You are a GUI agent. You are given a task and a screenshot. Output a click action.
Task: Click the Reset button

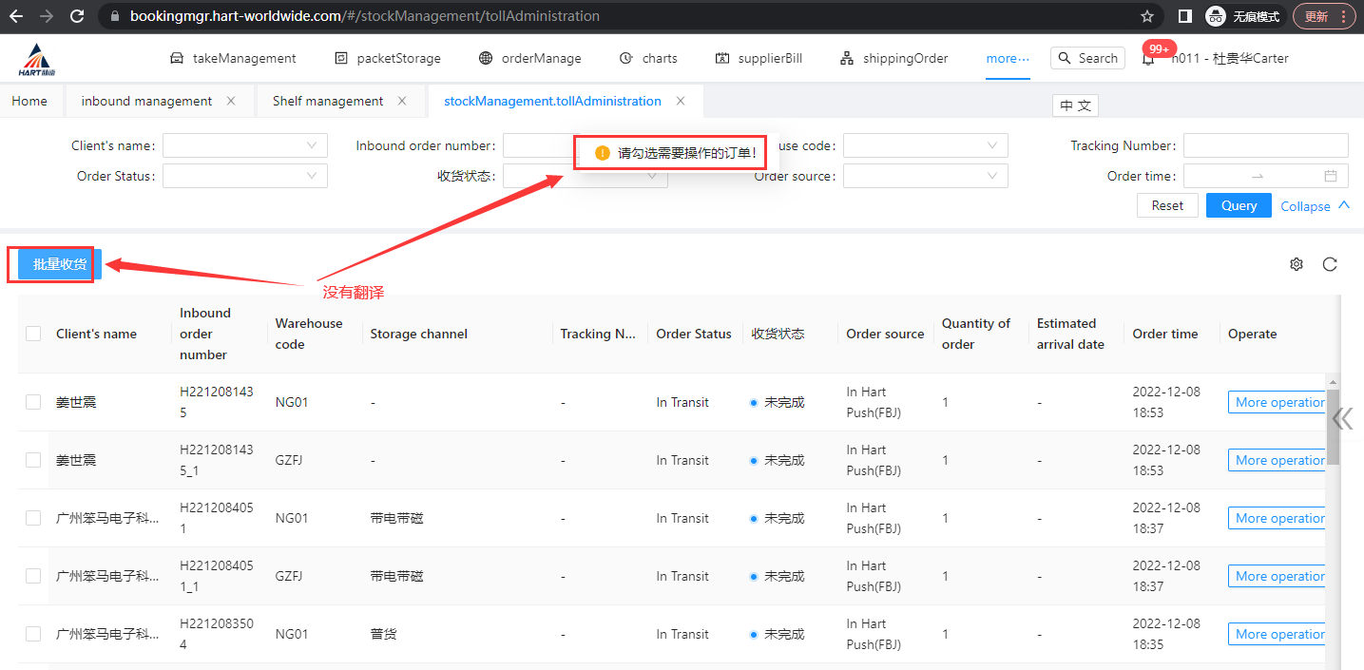[x=1167, y=205]
